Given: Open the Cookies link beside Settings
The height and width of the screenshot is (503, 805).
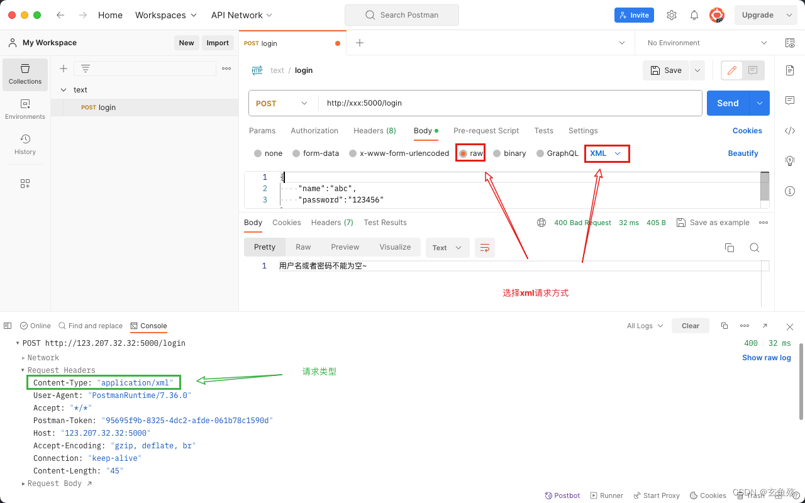Looking at the screenshot, I should pyautogui.click(x=747, y=131).
